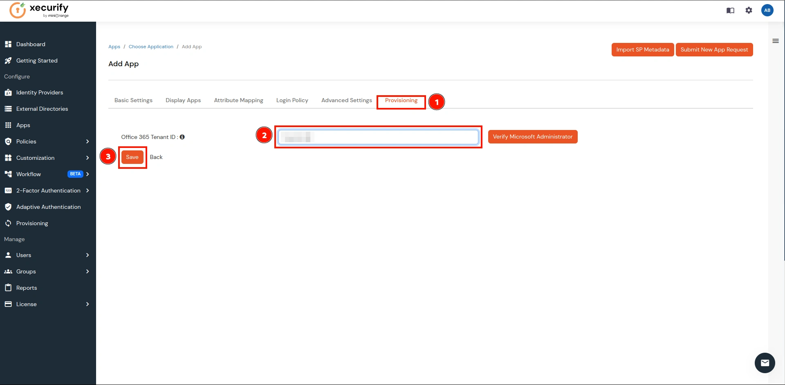This screenshot has width=785, height=385.
Task: Open External Directories in the sidebar
Action: click(42, 109)
